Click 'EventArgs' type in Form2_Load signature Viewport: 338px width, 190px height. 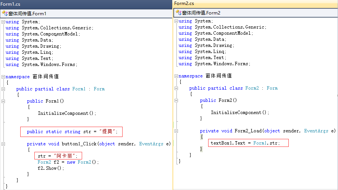tap(316, 131)
